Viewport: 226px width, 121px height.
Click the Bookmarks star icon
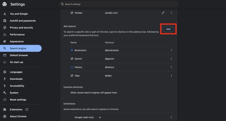[72, 50]
